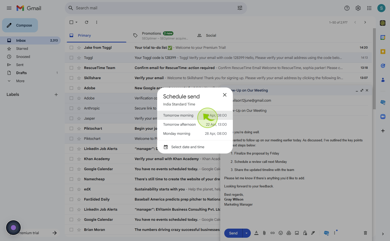The image size is (390, 241).
Task: Open Google Calendar side panel icon
Action: point(383,37)
